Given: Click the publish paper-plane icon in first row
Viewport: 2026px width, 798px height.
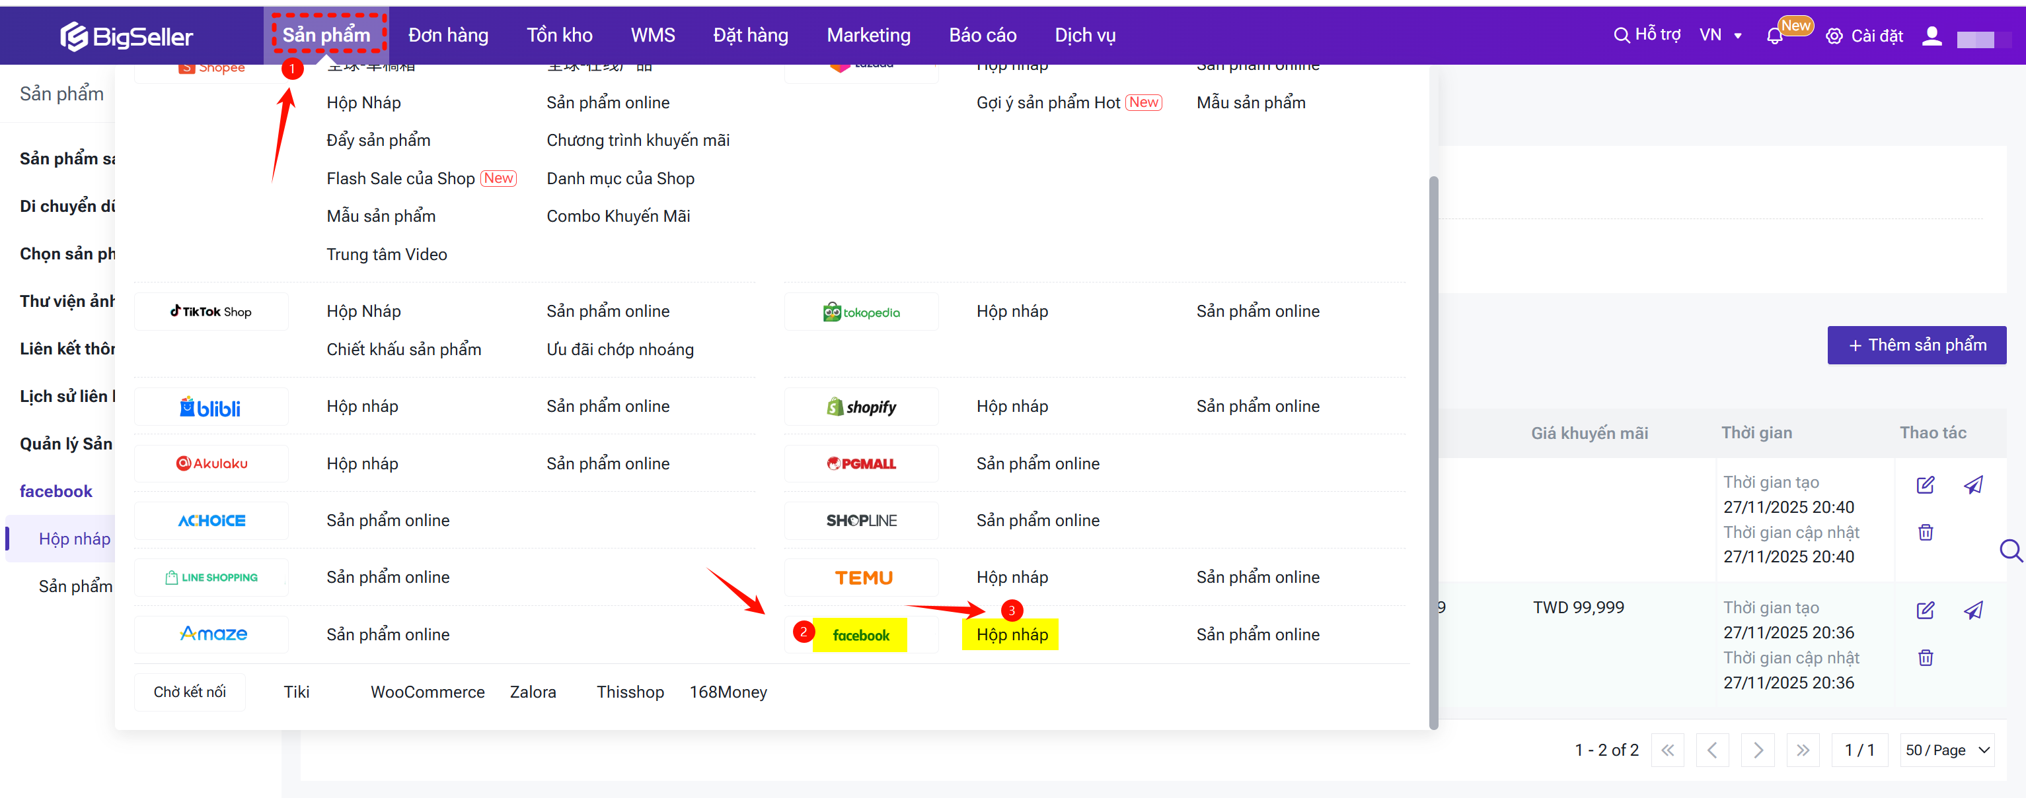Looking at the screenshot, I should (1972, 484).
